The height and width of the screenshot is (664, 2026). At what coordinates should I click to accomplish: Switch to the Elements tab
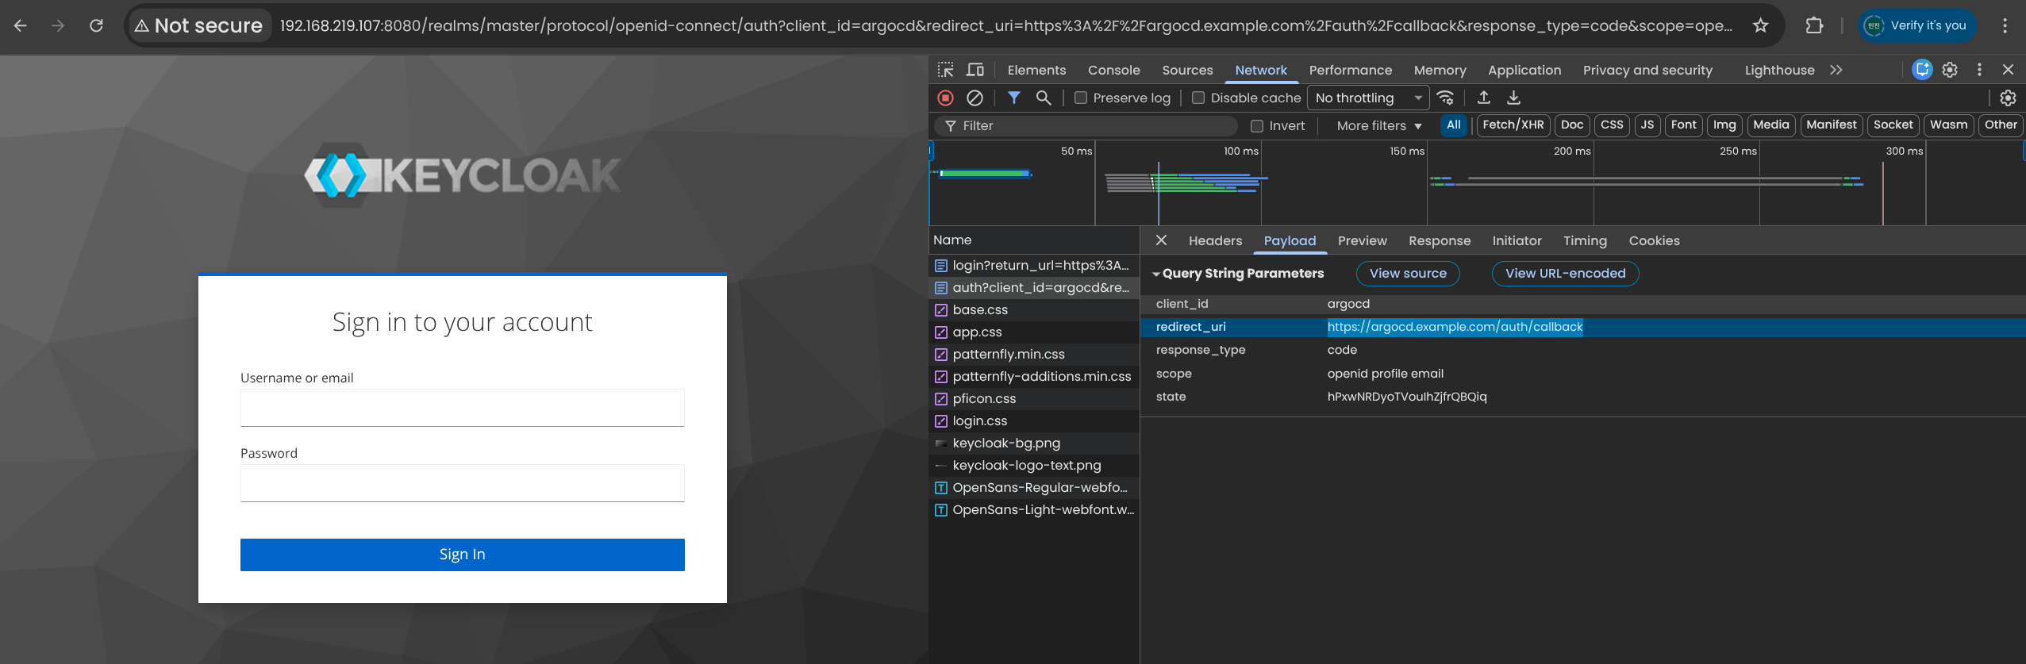coord(1036,70)
